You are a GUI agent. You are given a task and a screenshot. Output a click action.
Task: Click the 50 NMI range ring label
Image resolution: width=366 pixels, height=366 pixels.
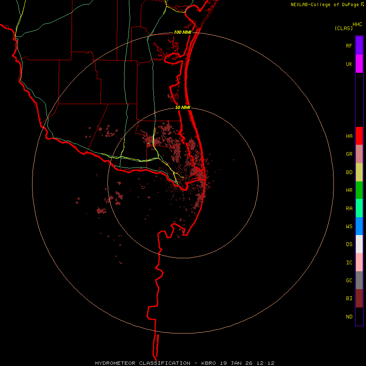[x=183, y=108]
